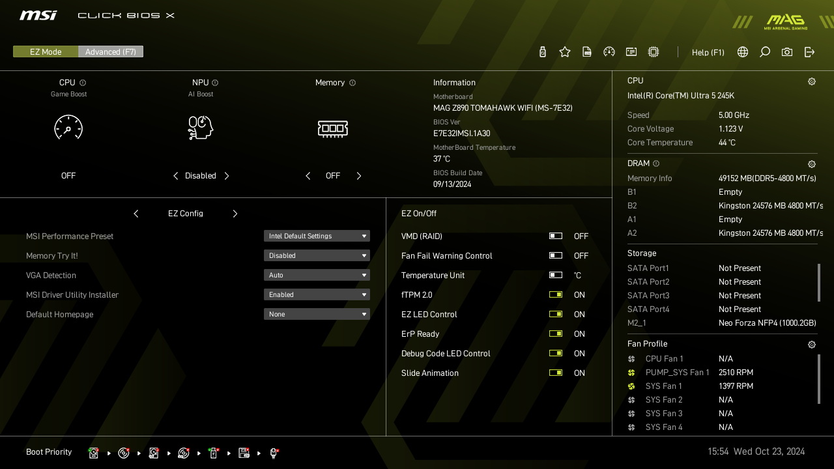Image resolution: width=834 pixels, height=469 pixels.
Task: Open MSI Driver Utility Installer dropdown
Action: click(317, 294)
